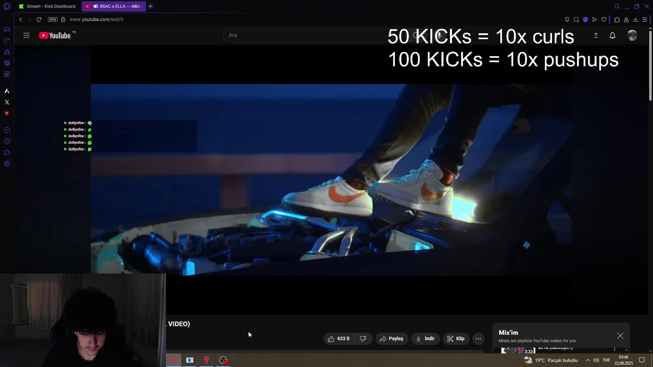
Task: Open the 'M' messenger sidebar icon
Action: click(7, 74)
